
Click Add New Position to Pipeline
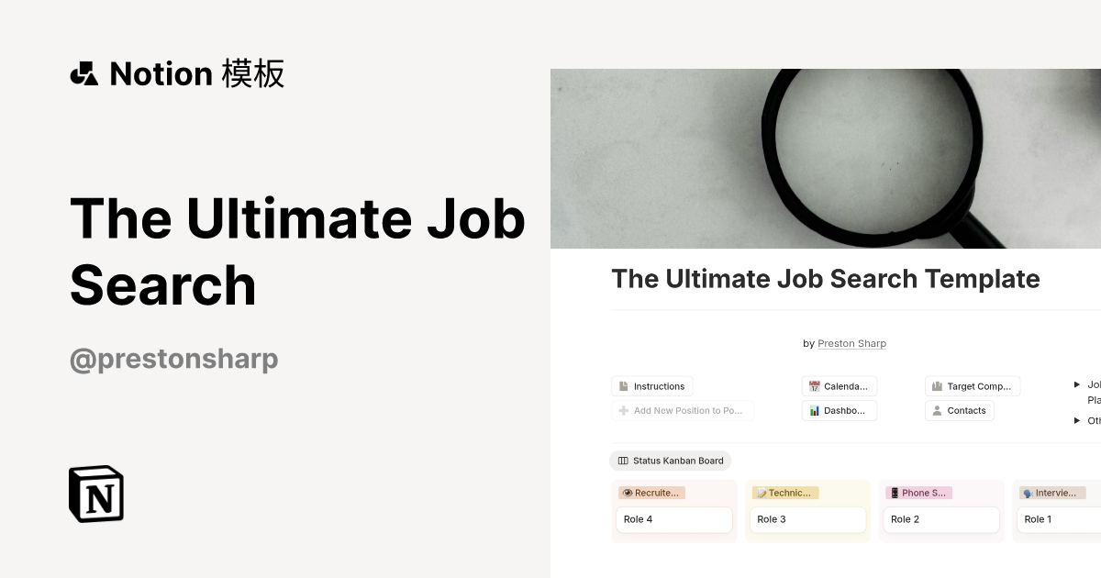point(683,410)
